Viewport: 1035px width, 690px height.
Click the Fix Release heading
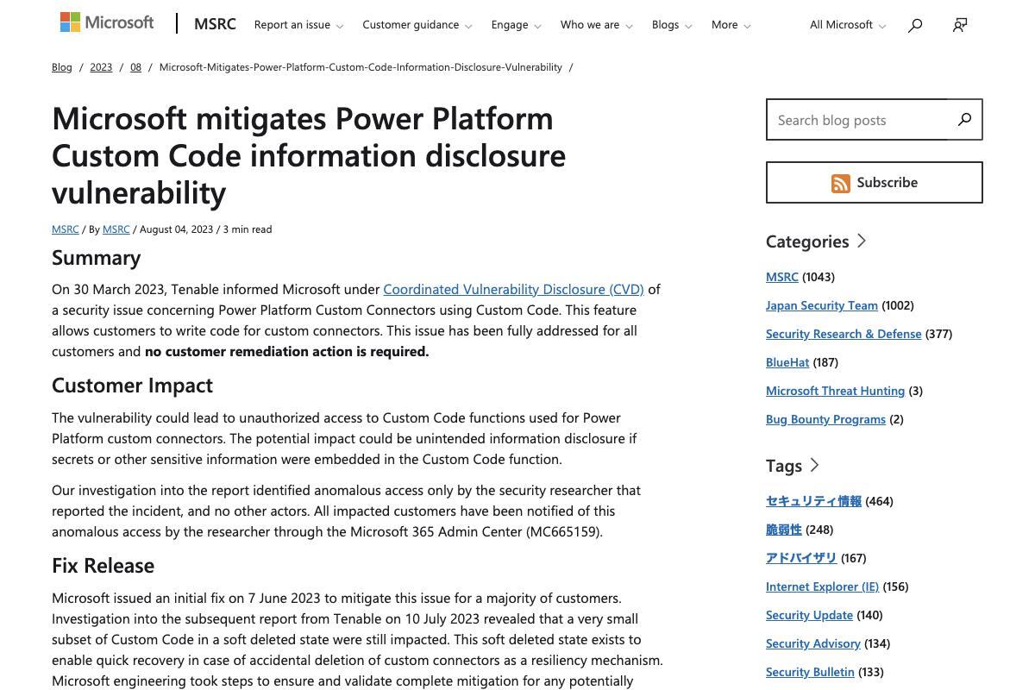click(103, 566)
